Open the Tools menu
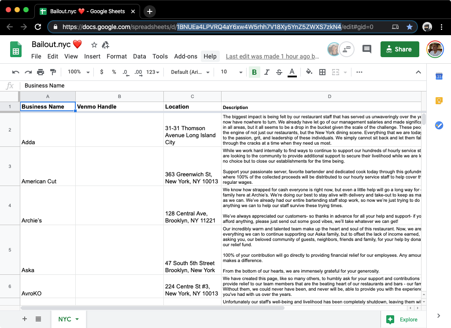This screenshot has width=451, height=328. (160, 56)
